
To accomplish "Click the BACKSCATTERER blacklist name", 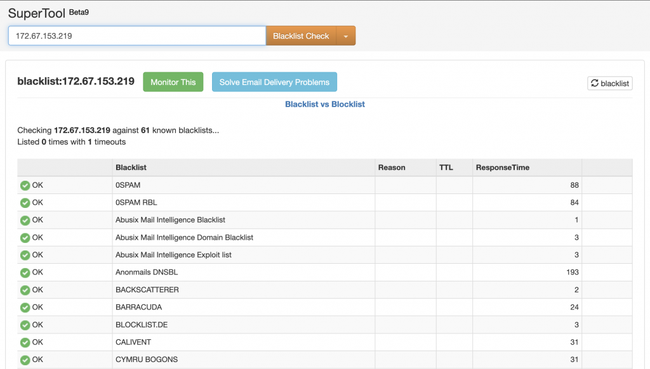I will click(147, 290).
